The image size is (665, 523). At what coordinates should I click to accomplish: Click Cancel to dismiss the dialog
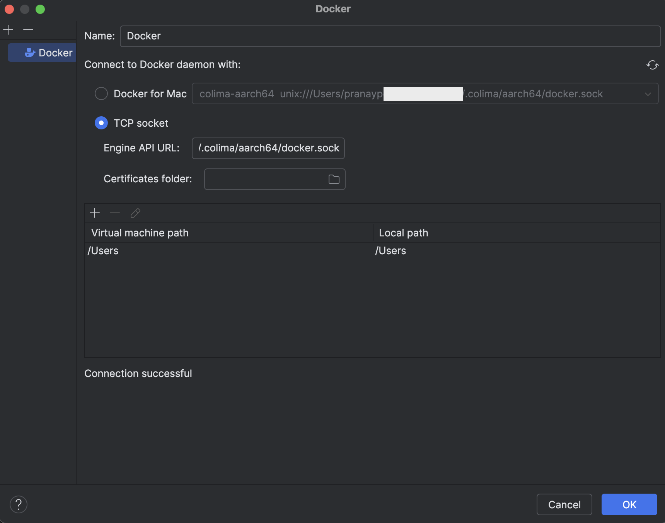(x=564, y=504)
